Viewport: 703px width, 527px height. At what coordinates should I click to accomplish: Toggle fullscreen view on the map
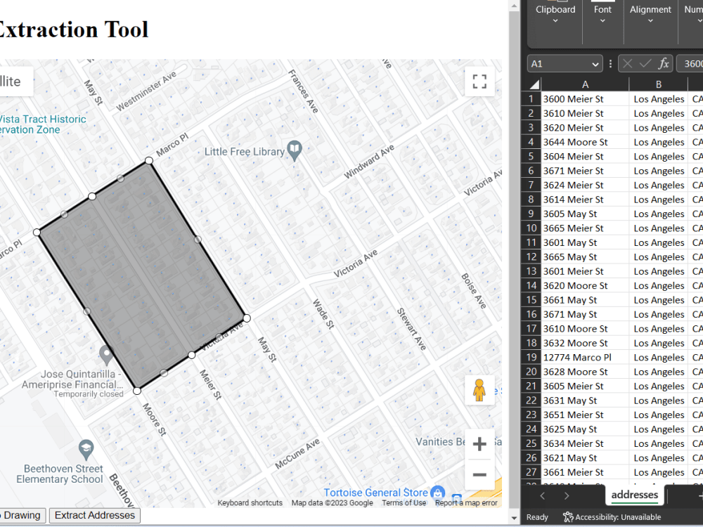[479, 81]
